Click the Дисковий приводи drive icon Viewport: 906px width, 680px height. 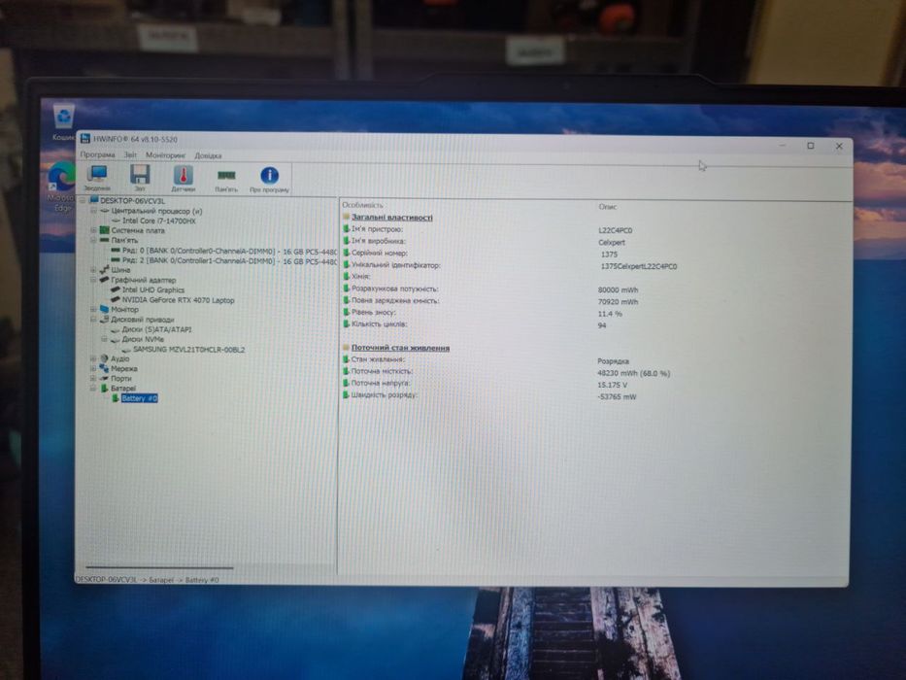[x=105, y=320]
